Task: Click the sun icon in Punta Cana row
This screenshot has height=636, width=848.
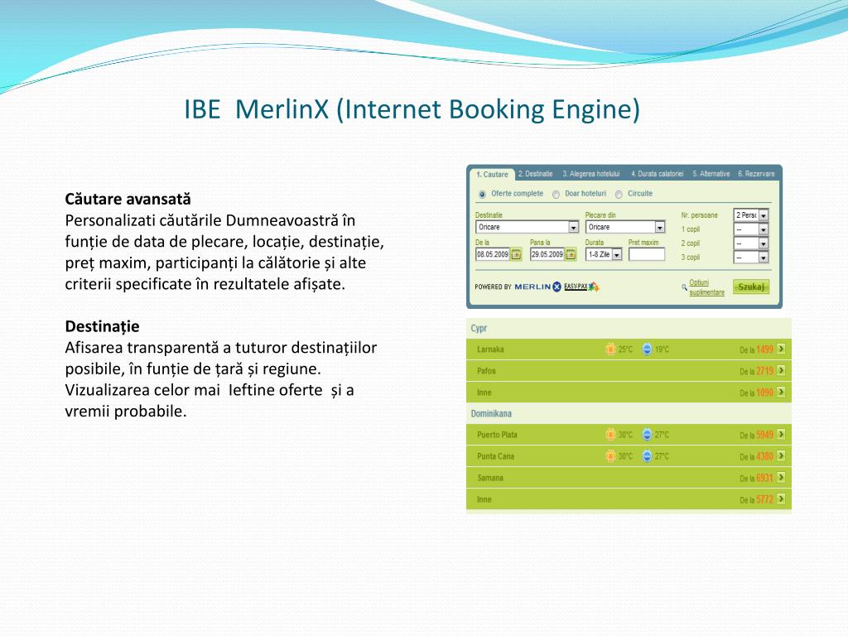Action: pyautogui.click(x=610, y=456)
